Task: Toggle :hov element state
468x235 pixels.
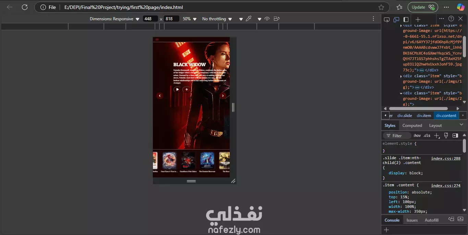Action: (x=417, y=136)
